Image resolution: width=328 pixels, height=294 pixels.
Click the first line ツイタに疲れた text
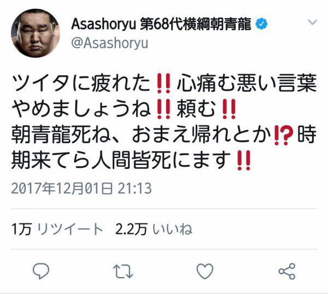tap(82, 84)
